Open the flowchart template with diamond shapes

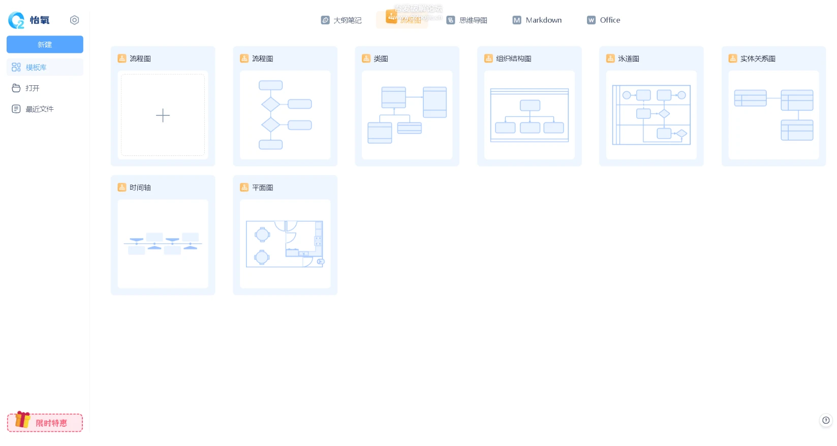285,115
